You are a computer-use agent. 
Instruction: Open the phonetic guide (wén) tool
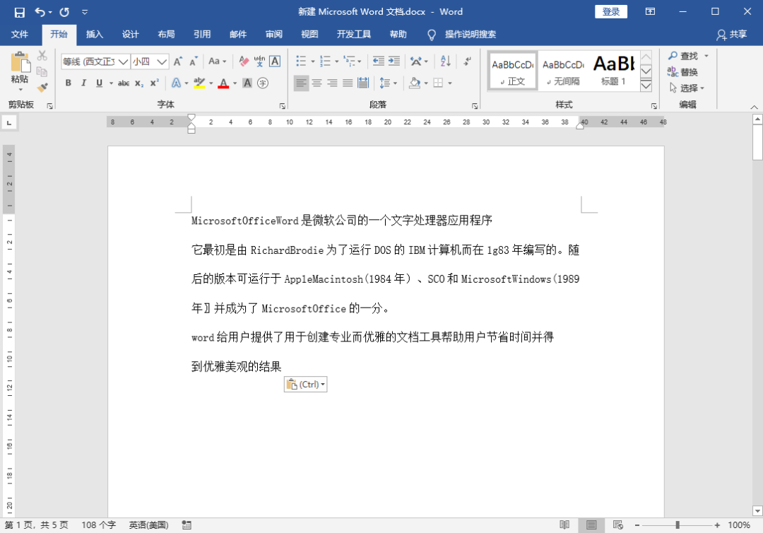pos(259,61)
